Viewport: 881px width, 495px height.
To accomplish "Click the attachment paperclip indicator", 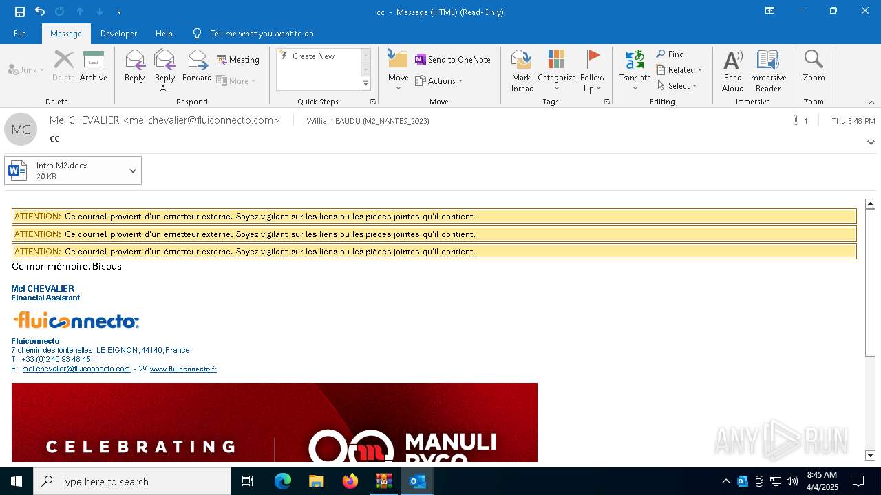I will tap(800, 121).
